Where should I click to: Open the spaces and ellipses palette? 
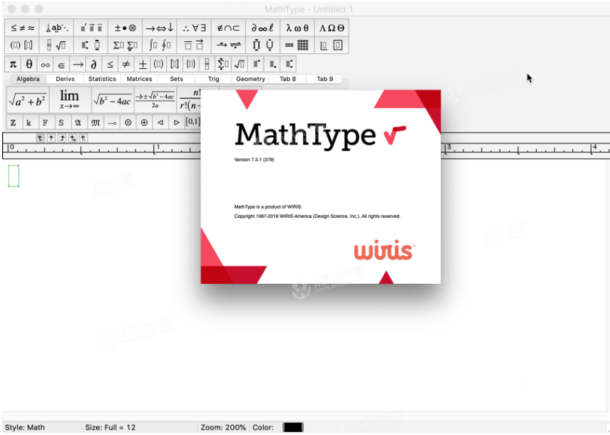tap(56, 28)
